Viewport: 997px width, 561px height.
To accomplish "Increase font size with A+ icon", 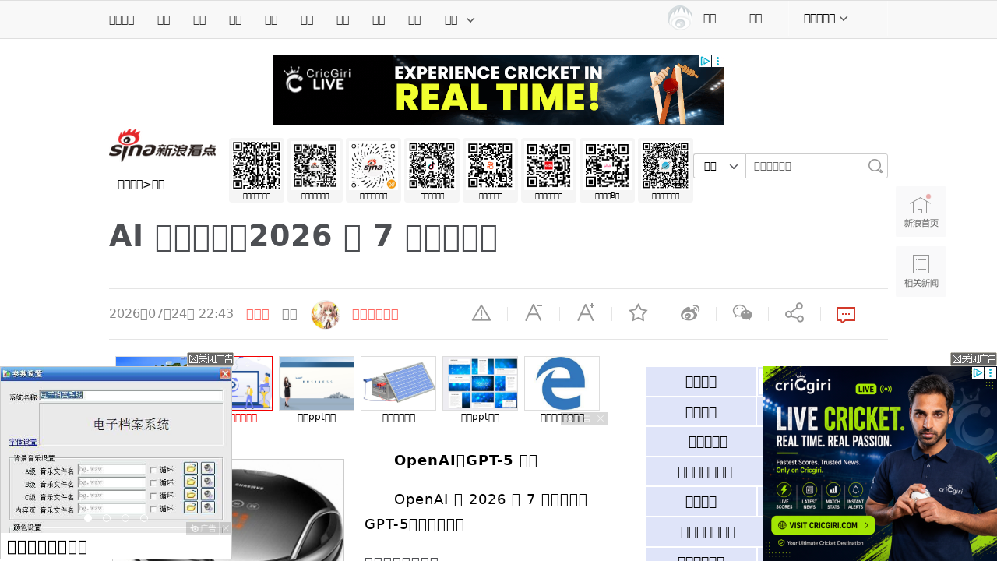I will [x=586, y=313].
